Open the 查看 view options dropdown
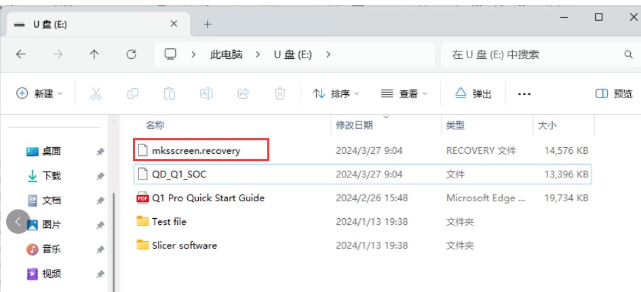Screen dimensions: 641x292 tap(404, 93)
